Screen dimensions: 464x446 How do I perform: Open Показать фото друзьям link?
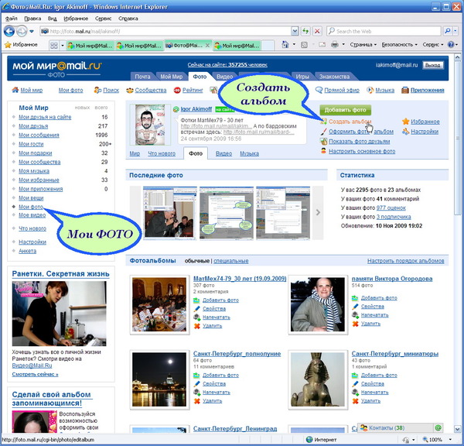point(360,142)
